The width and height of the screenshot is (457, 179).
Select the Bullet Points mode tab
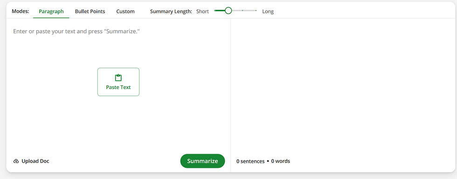point(90,12)
